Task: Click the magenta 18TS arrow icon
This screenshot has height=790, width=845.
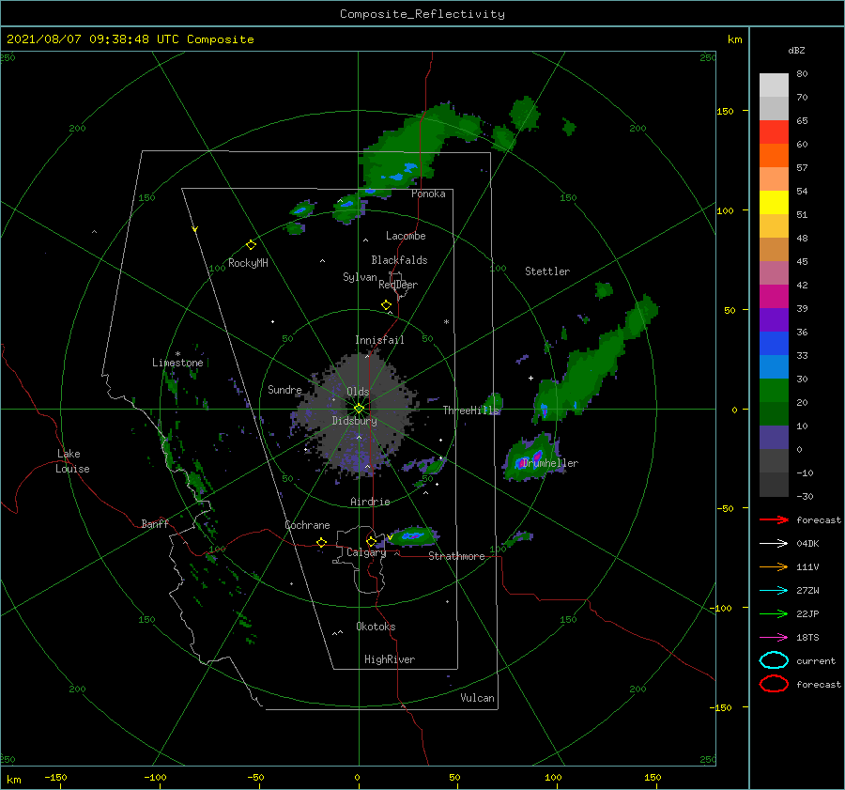Action: 774,638
